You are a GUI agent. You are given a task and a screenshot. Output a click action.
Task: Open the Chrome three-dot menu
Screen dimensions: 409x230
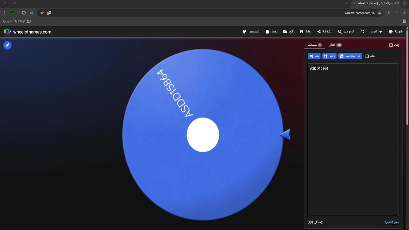[4, 13]
